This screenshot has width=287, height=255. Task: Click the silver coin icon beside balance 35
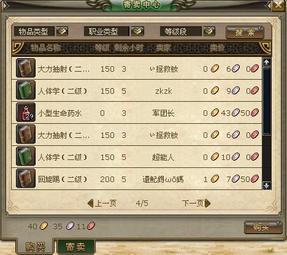(70, 226)
